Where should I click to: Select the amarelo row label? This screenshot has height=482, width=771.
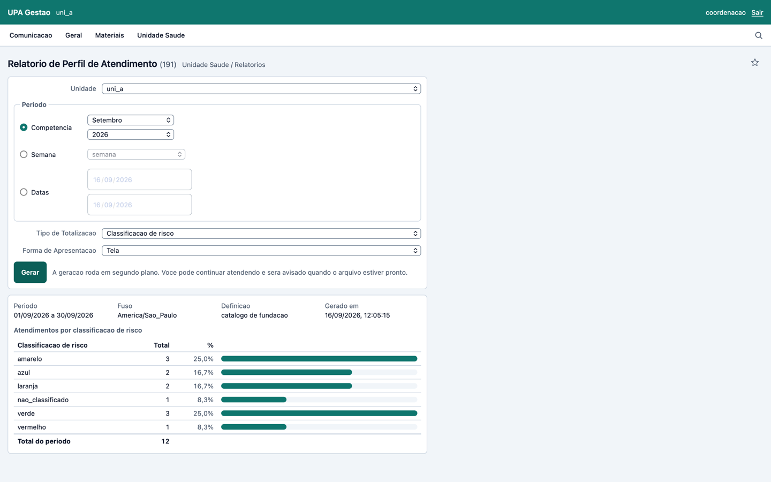(x=29, y=359)
